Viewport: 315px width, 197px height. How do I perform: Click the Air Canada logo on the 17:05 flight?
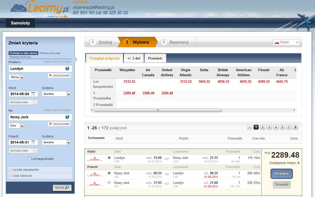pyautogui.click(x=95, y=184)
